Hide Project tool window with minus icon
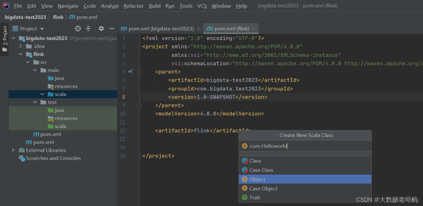 pos(112,29)
